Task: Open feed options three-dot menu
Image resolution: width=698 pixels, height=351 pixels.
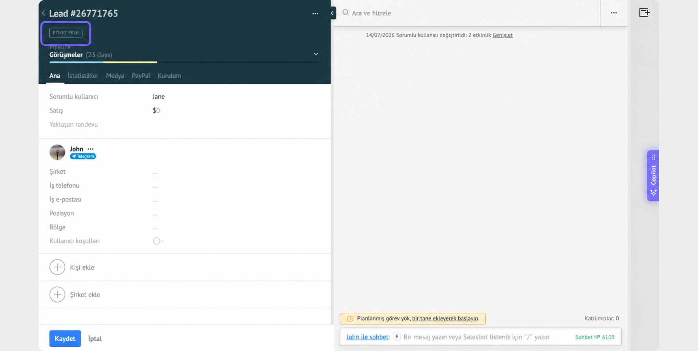Action: (x=614, y=13)
